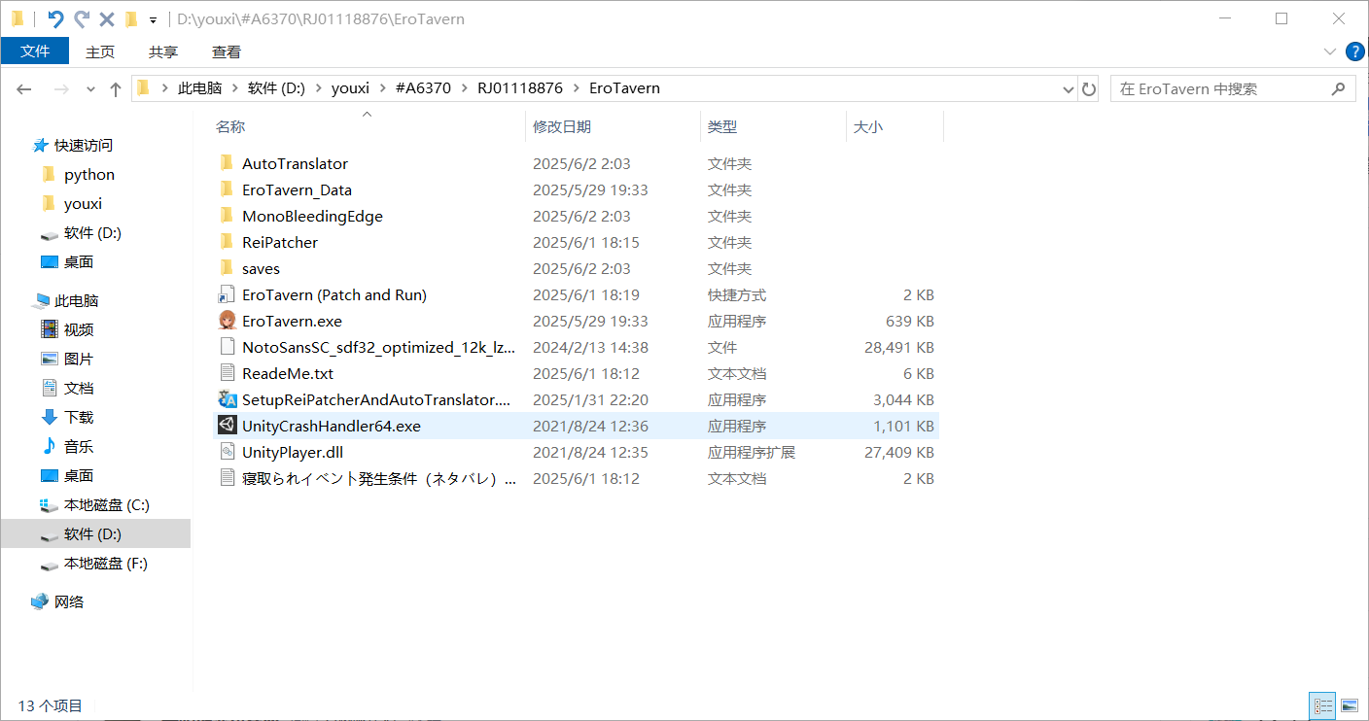Open 图片 in the navigation pane
The height and width of the screenshot is (721, 1369).
coord(79,360)
